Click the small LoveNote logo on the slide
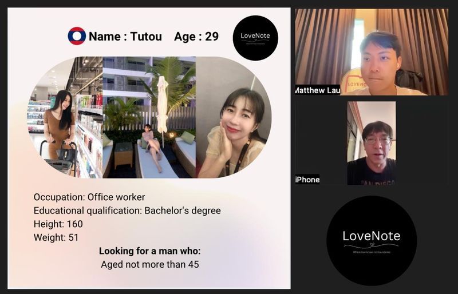The height and width of the screenshot is (294, 458). click(x=255, y=38)
